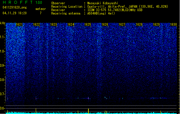Viewport: 180px width, 114px height.
Task: Inspect the tall yellow detection spike below 1622
Action: coord(36,111)
